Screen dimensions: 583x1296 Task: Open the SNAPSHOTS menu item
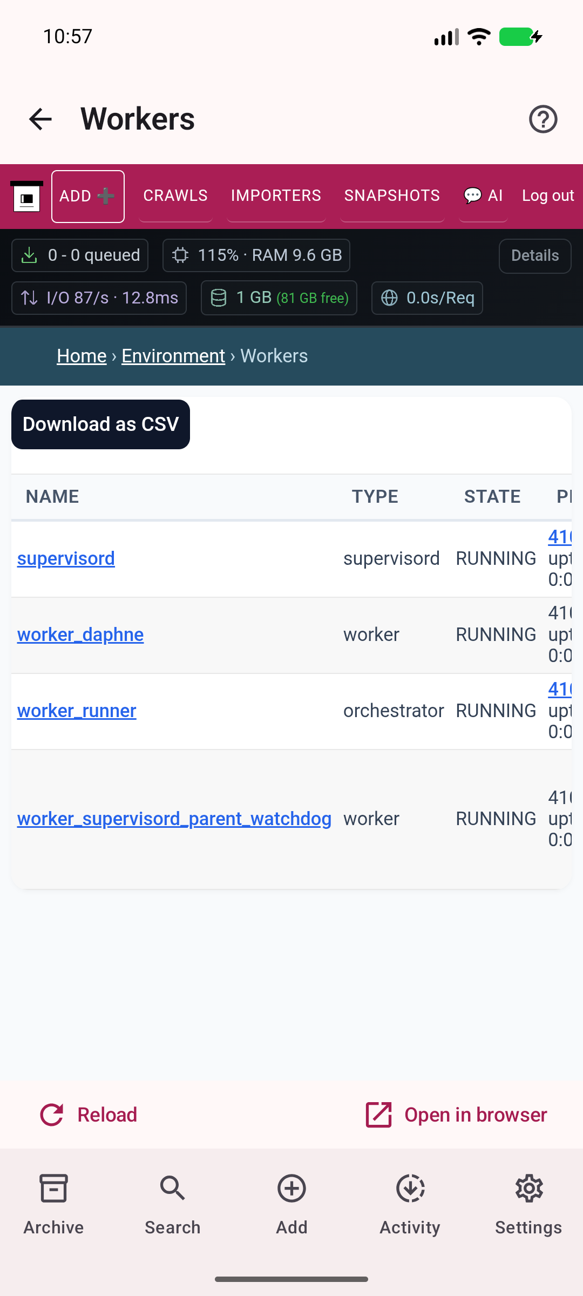pos(392,195)
